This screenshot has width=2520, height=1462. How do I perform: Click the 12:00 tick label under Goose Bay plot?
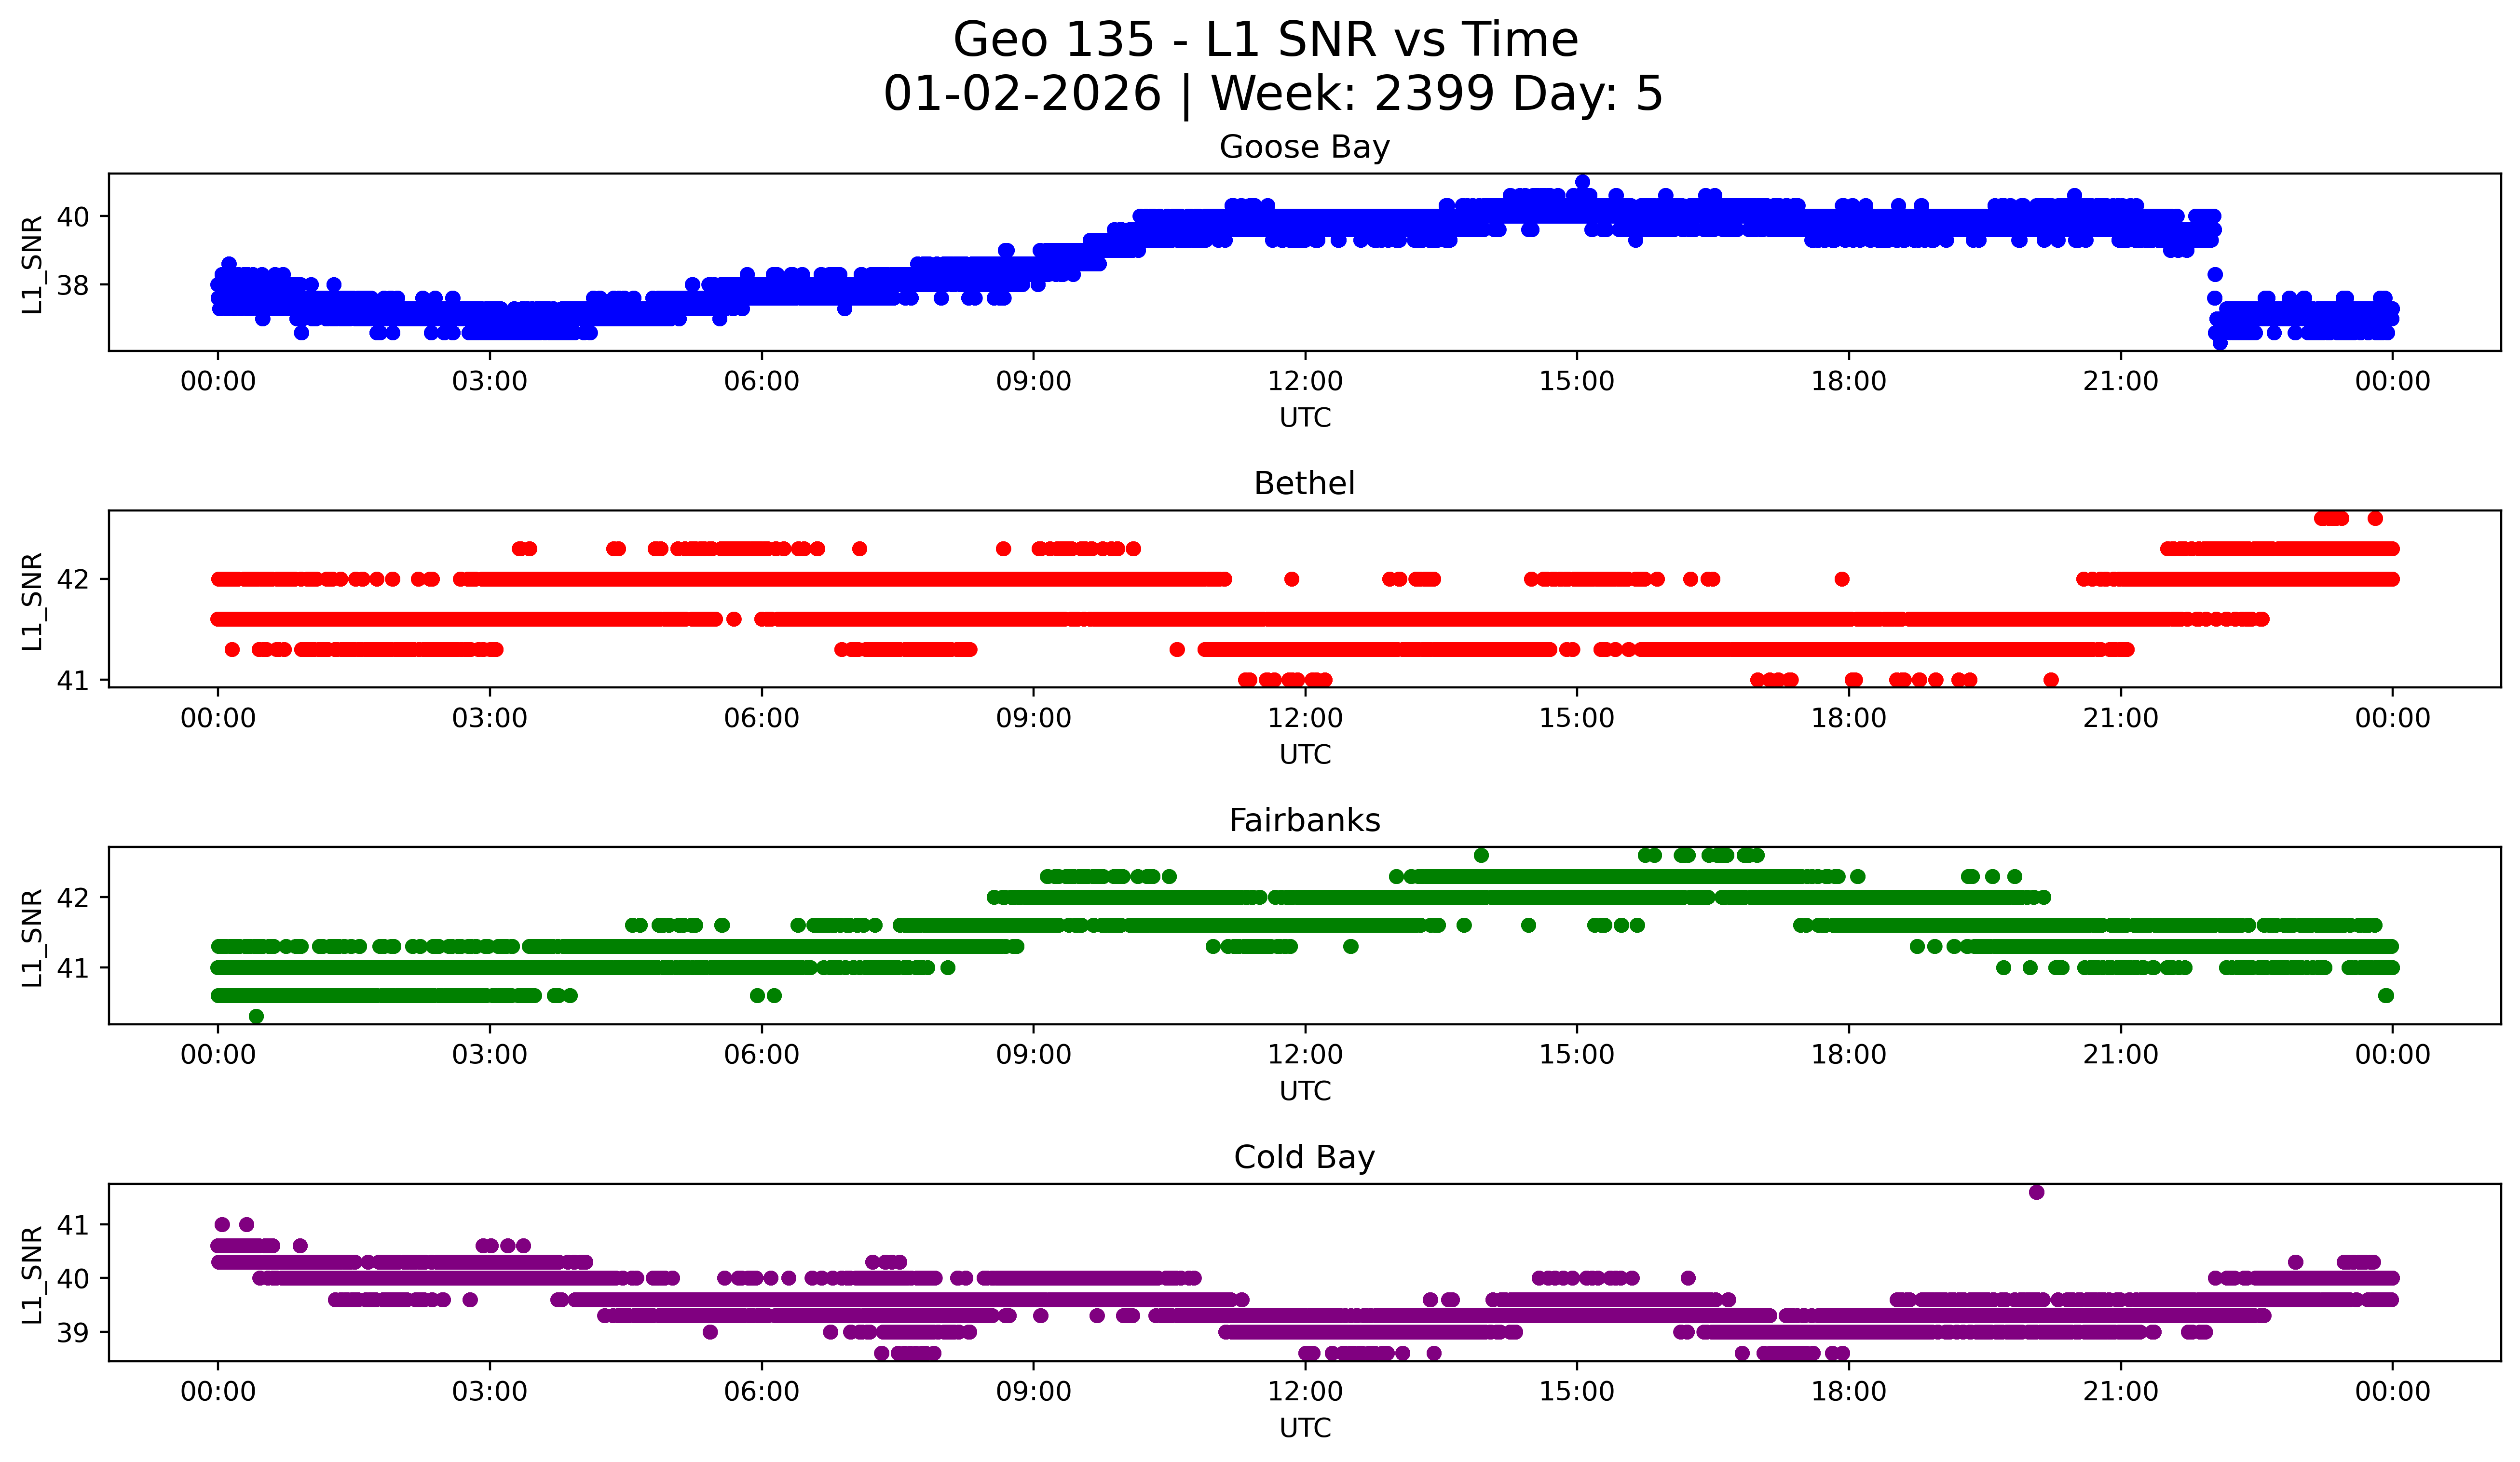1305,382
